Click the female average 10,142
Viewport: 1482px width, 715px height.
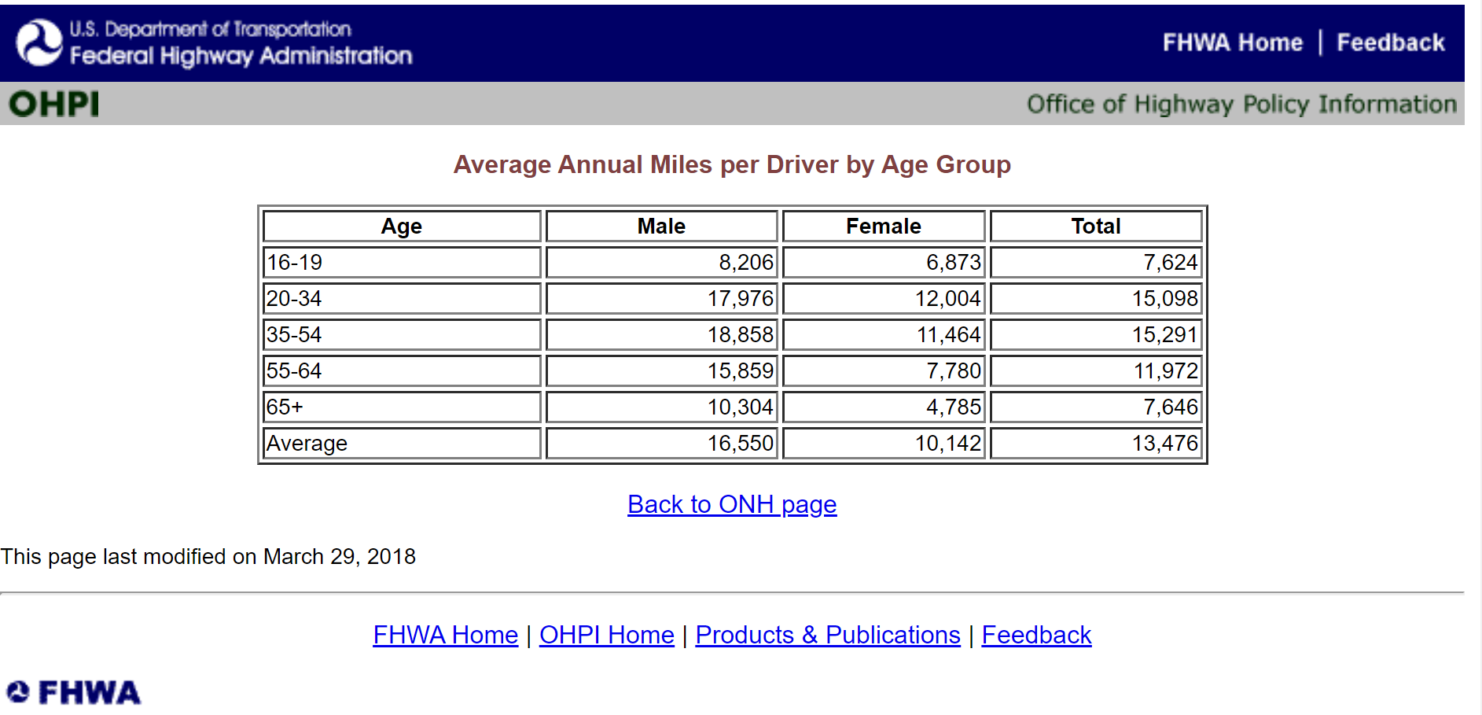948,443
